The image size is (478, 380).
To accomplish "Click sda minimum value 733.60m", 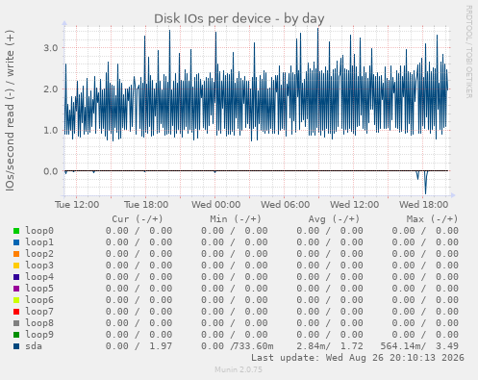I will [x=254, y=346].
